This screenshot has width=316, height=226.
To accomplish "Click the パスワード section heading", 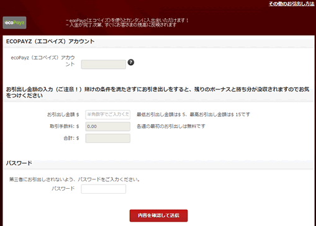I will [x=19, y=163].
